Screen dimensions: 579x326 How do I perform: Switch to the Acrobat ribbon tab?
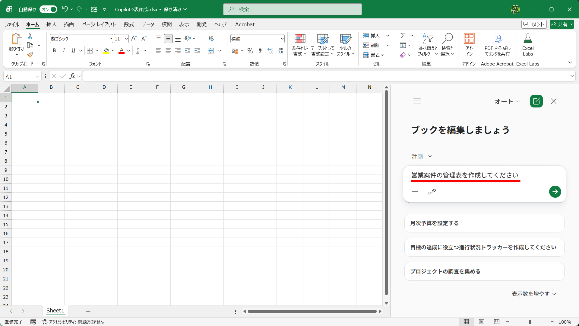[245, 24]
